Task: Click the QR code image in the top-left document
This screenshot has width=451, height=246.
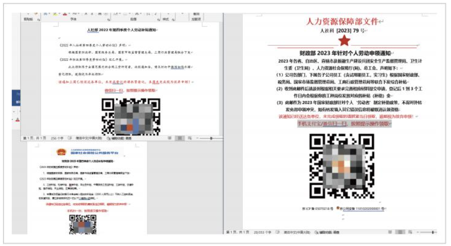Action: [131, 117]
